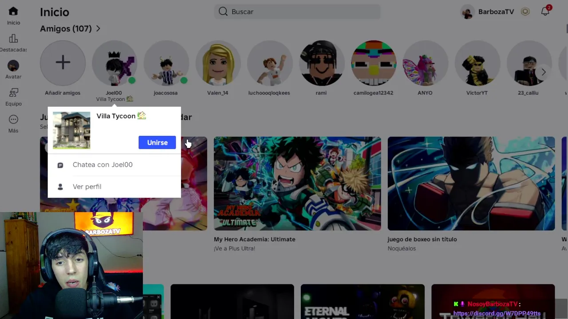Select friend avatar luchoooqloqkees
The image size is (568, 319).
point(269,63)
